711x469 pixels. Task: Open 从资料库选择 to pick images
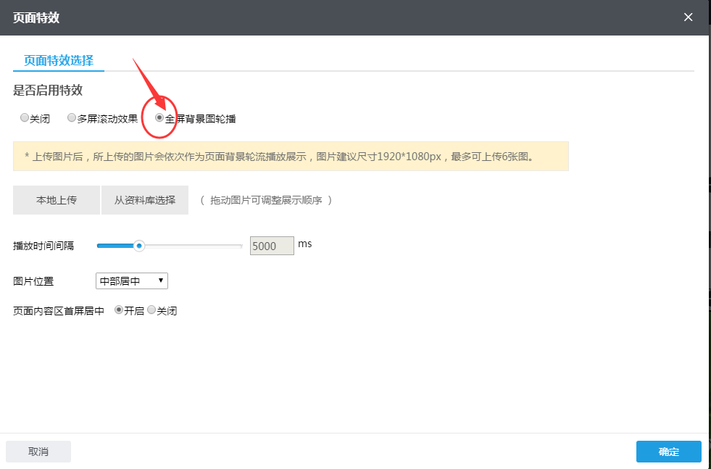(145, 200)
